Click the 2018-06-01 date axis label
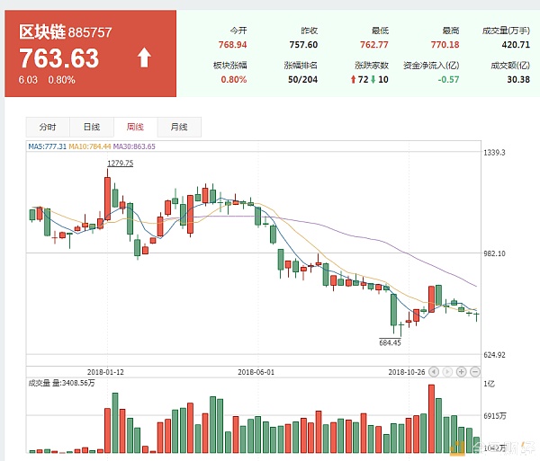 click(256, 372)
